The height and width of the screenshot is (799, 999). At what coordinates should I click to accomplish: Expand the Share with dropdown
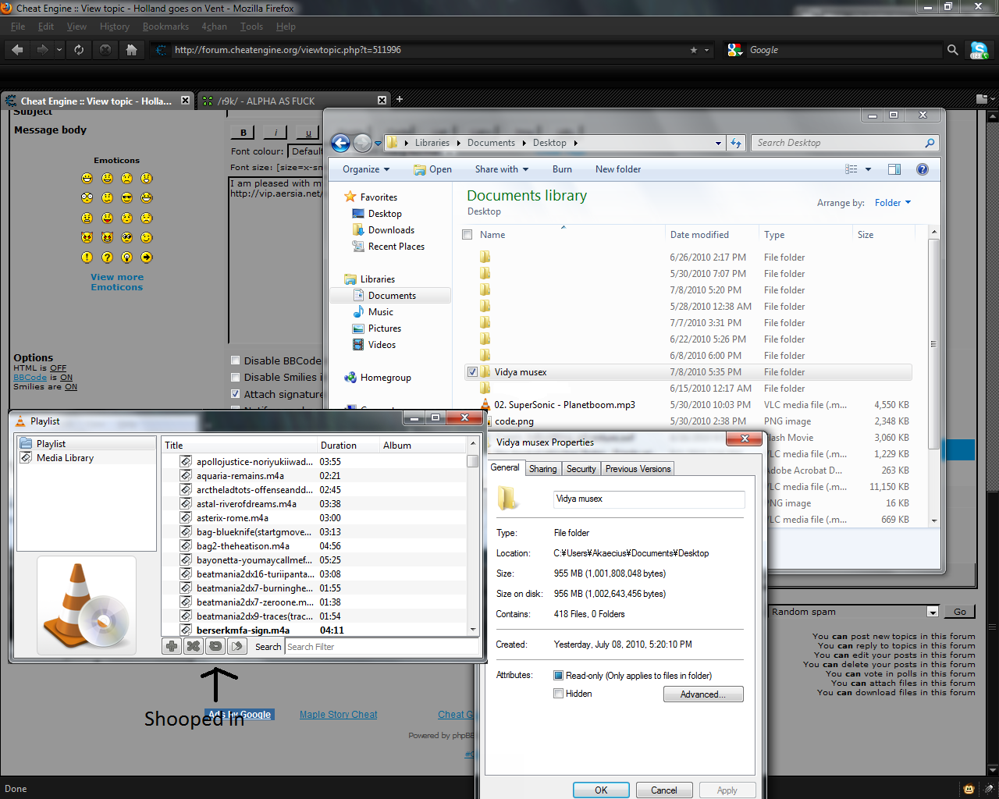point(501,169)
